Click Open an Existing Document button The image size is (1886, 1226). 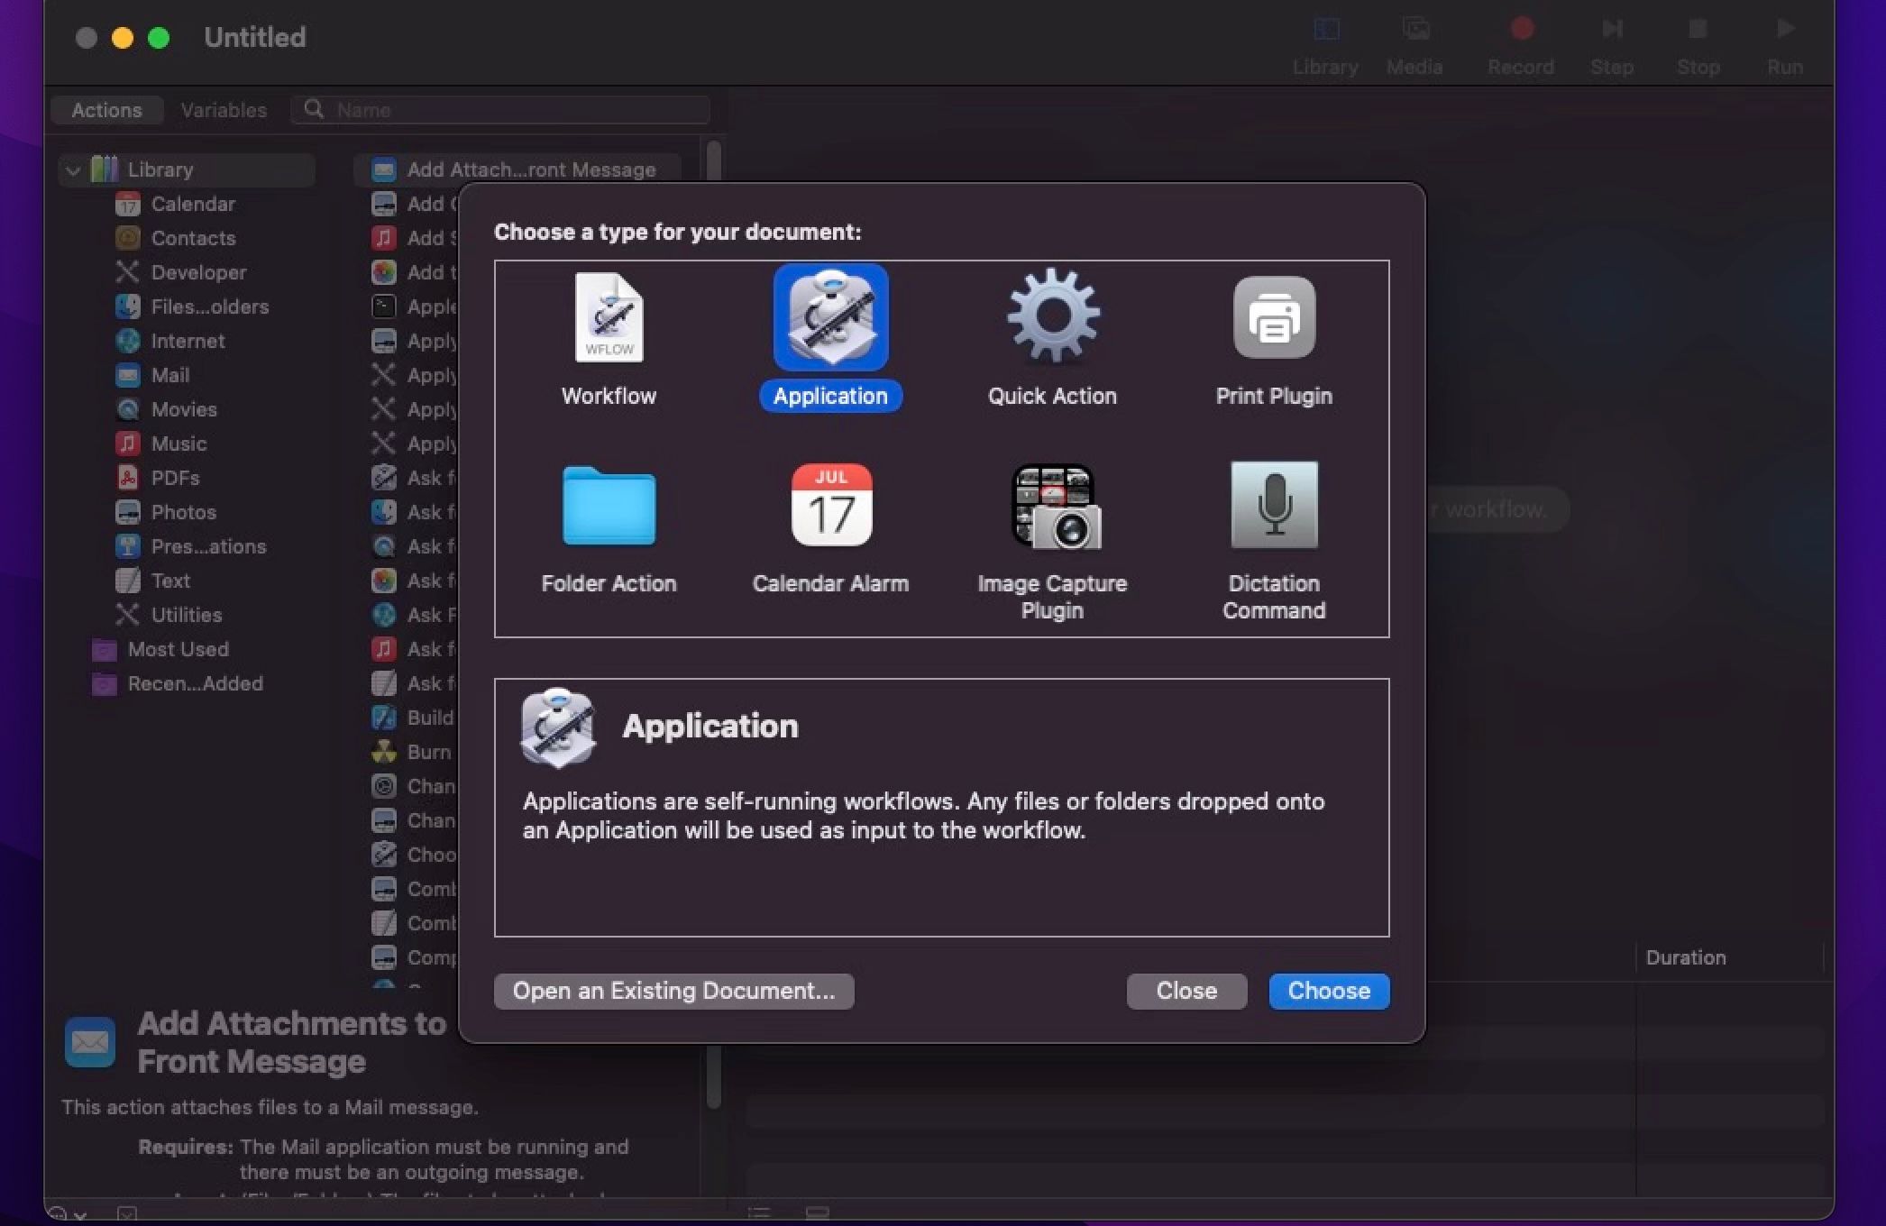[x=673, y=991]
